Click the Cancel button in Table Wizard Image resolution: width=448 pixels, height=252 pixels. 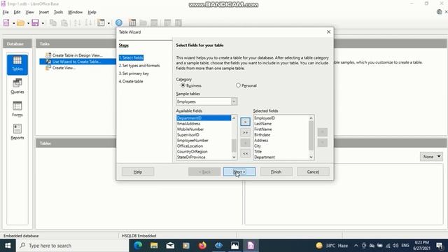point(313,171)
